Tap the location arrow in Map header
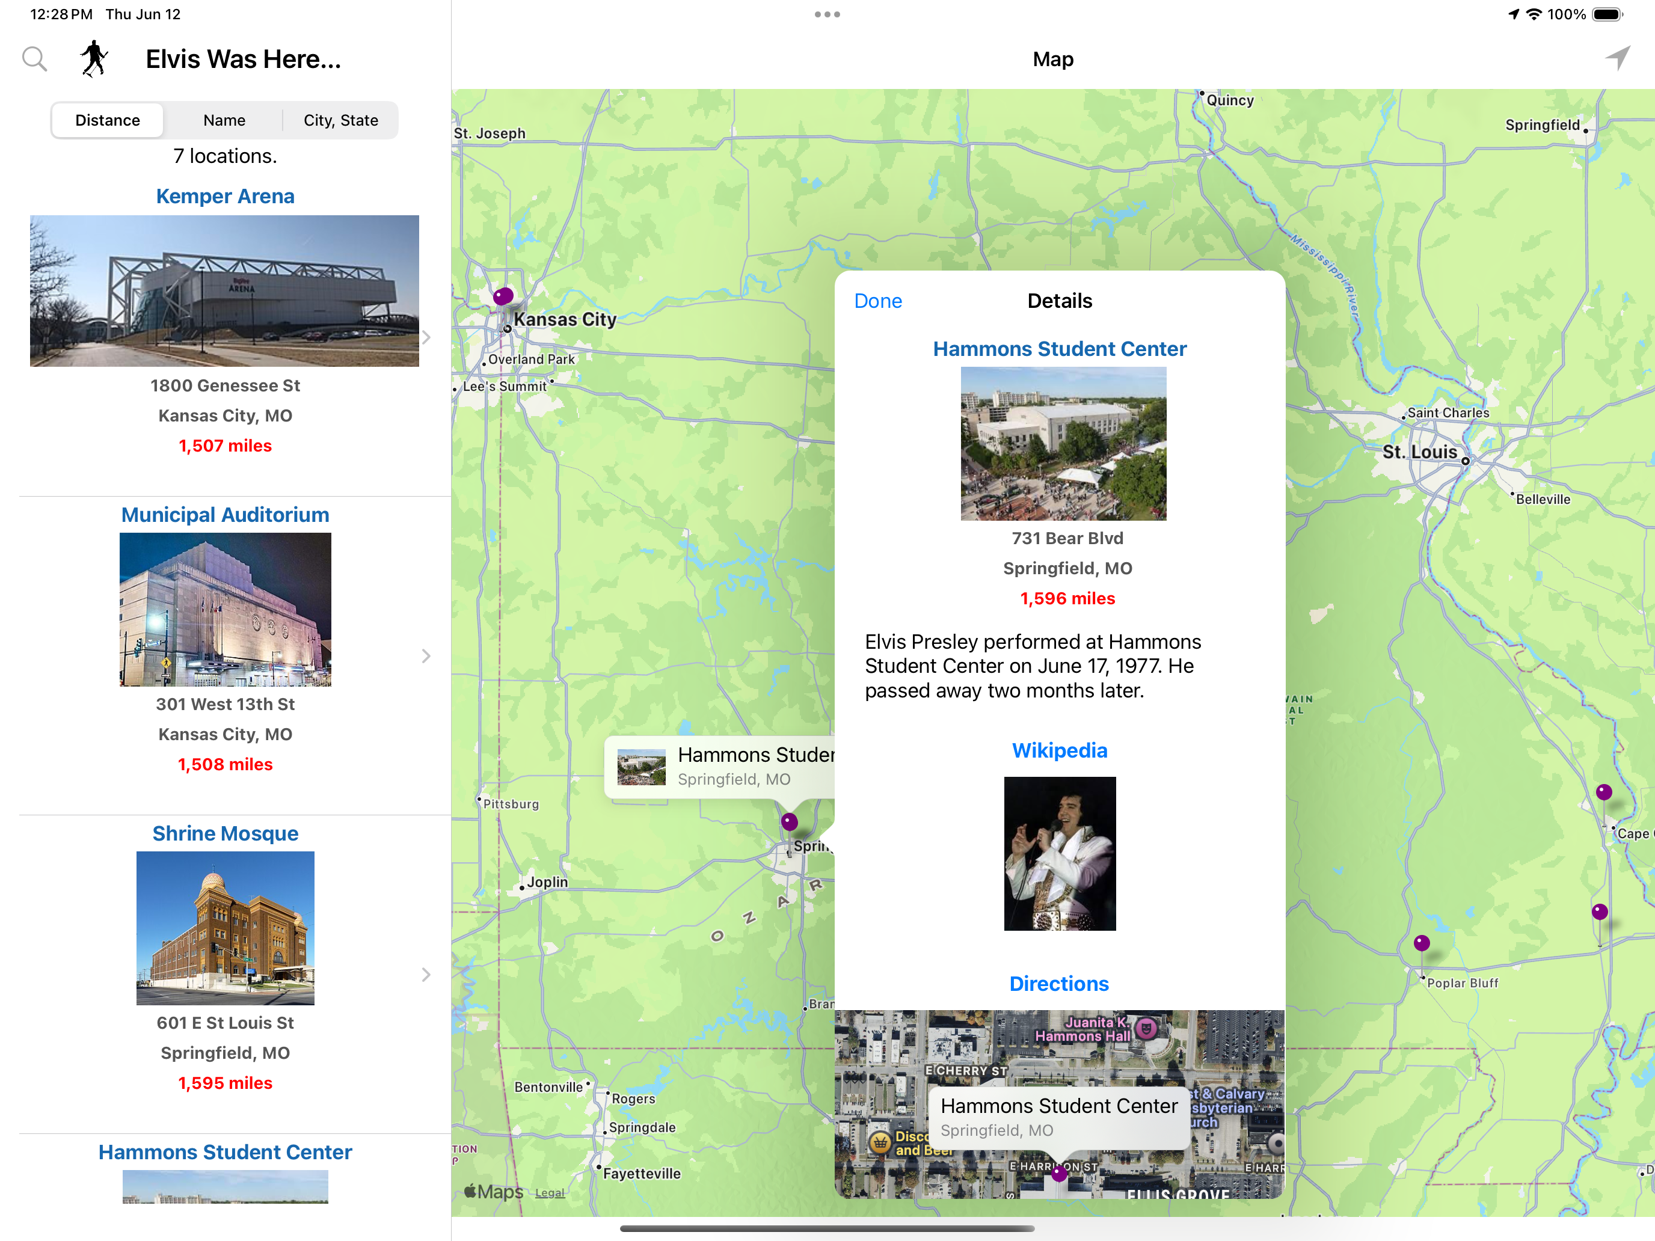The width and height of the screenshot is (1655, 1241). click(1618, 58)
